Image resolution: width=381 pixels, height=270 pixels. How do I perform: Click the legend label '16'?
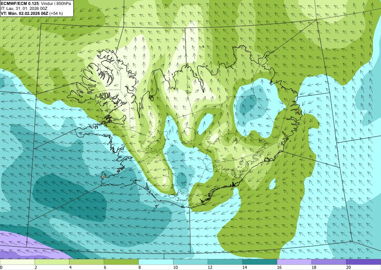coord(279,268)
